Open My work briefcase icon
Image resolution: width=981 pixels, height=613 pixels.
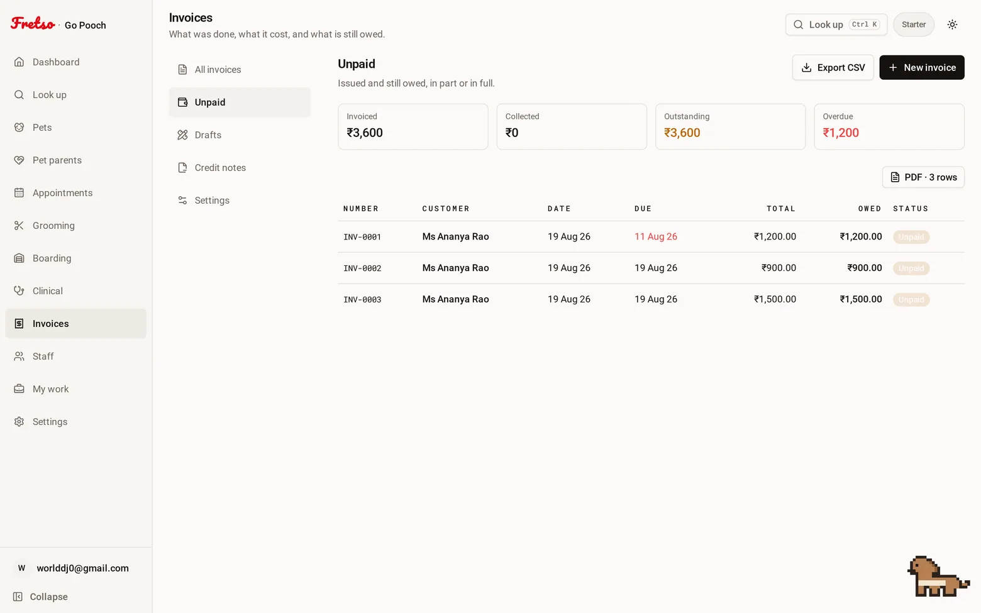click(x=19, y=389)
